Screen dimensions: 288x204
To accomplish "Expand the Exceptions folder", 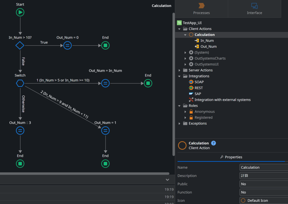I will pos(179,123).
